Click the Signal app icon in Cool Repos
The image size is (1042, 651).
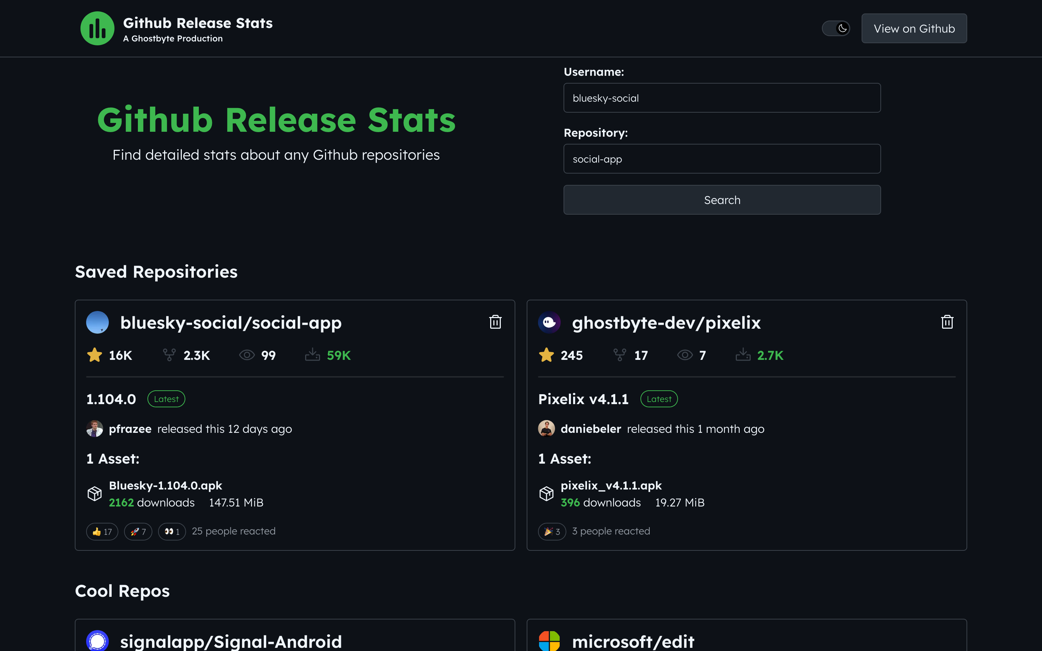coord(97,641)
